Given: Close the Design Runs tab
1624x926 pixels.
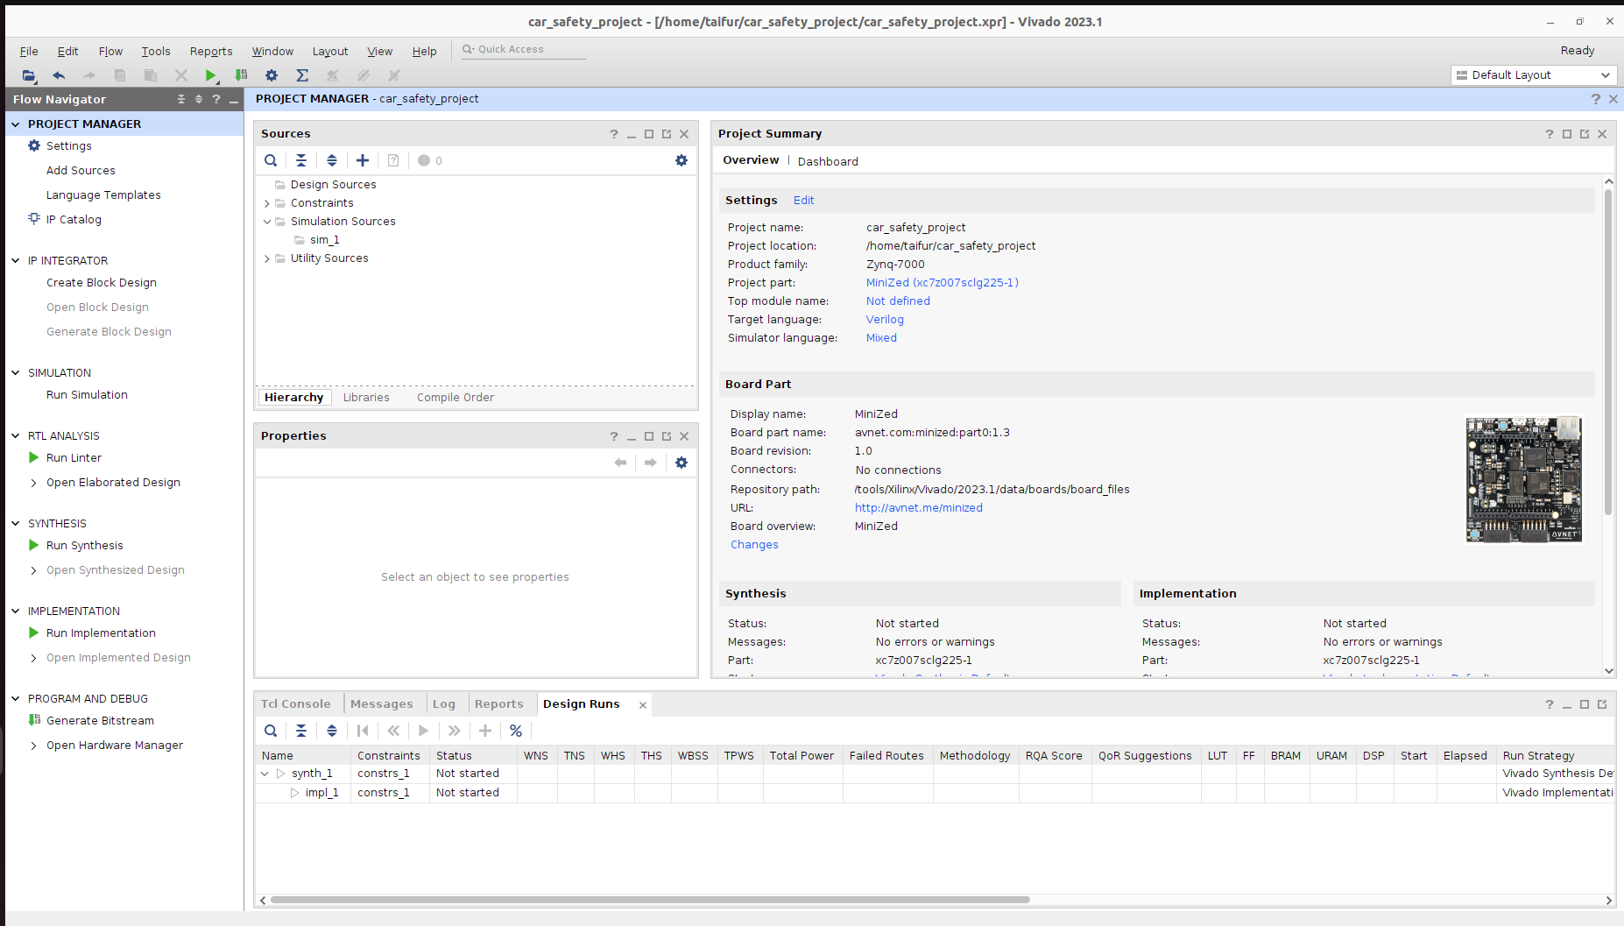Looking at the screenshot, I should [643, 705].
